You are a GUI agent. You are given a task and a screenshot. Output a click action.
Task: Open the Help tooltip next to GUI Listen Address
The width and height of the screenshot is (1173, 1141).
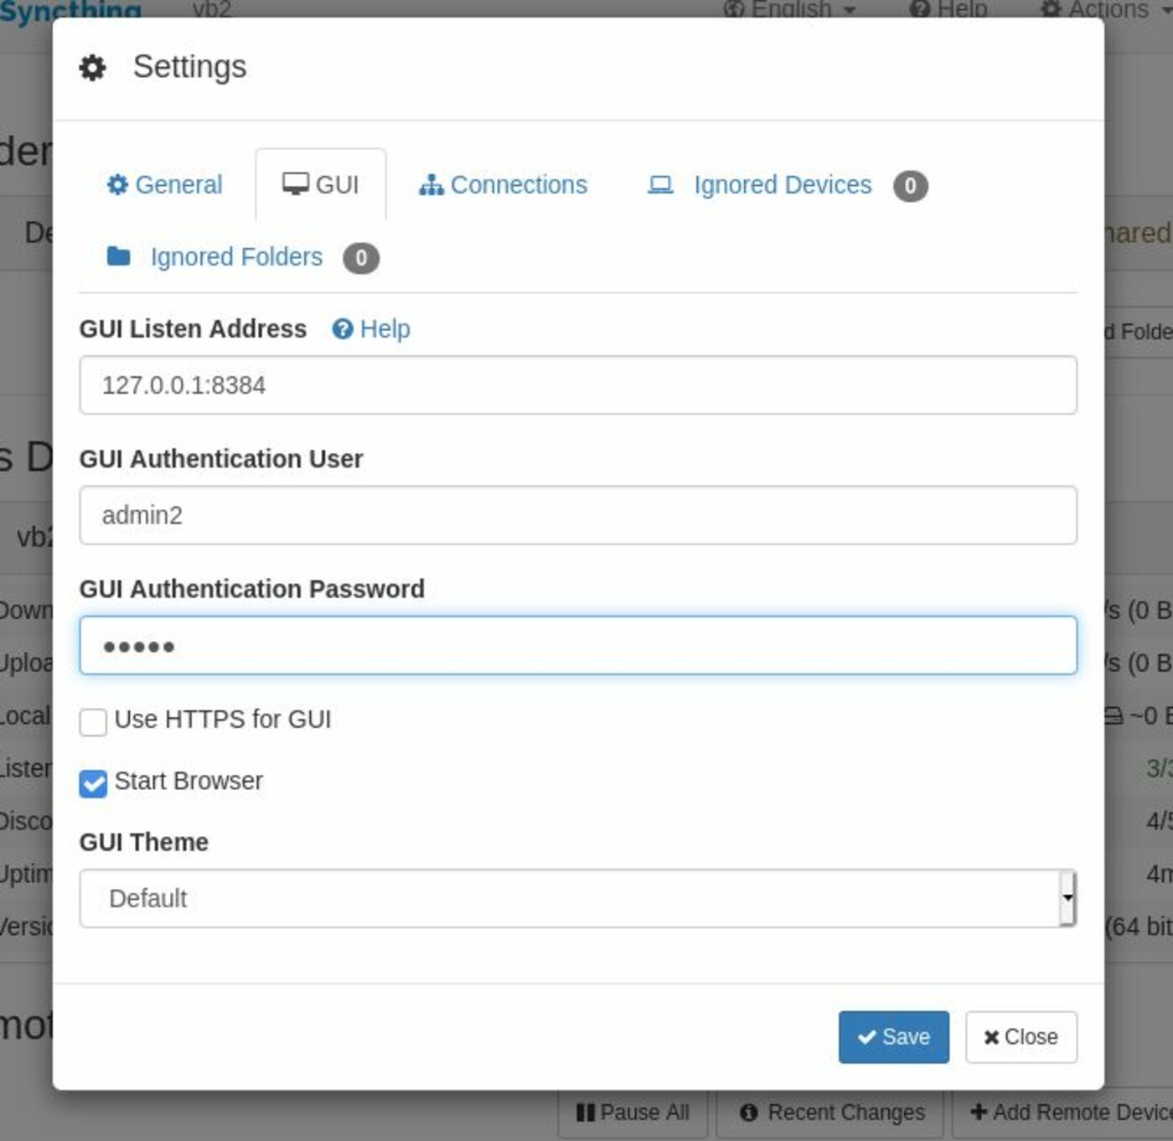[x=372, y=329]
